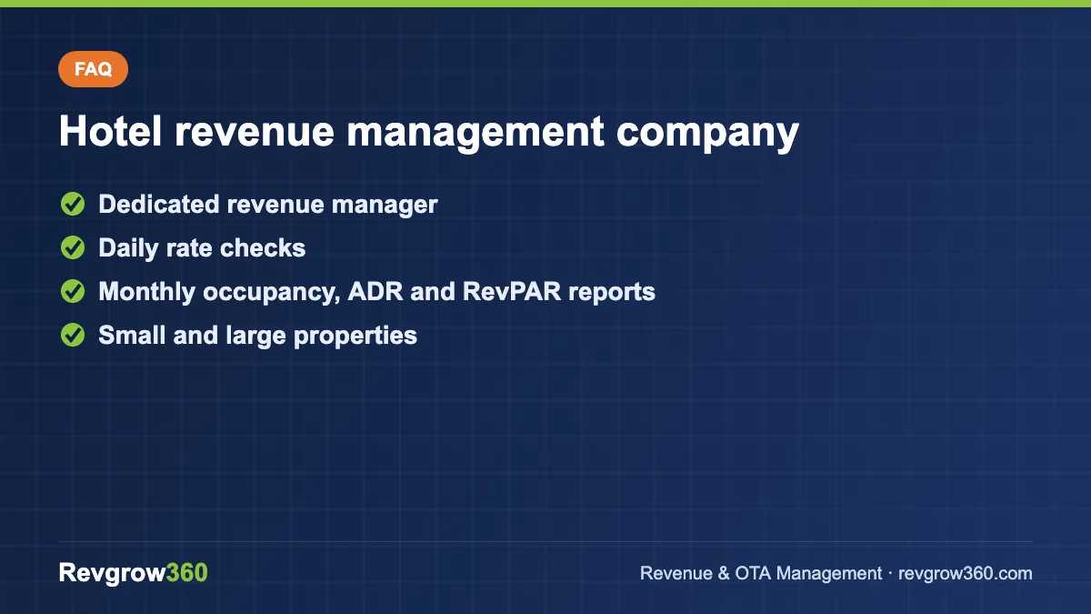The image size is (1091, 614).
Task: Select the text 'Daily rate checks'
Action: pos(202,248)
